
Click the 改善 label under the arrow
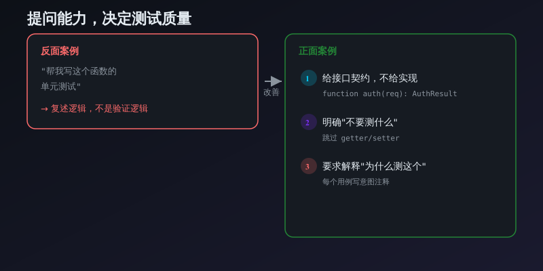click(271, 93)
